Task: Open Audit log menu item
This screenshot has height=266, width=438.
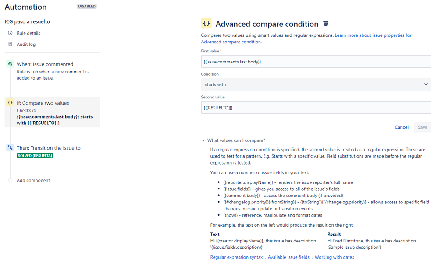Action: [26, 44]
